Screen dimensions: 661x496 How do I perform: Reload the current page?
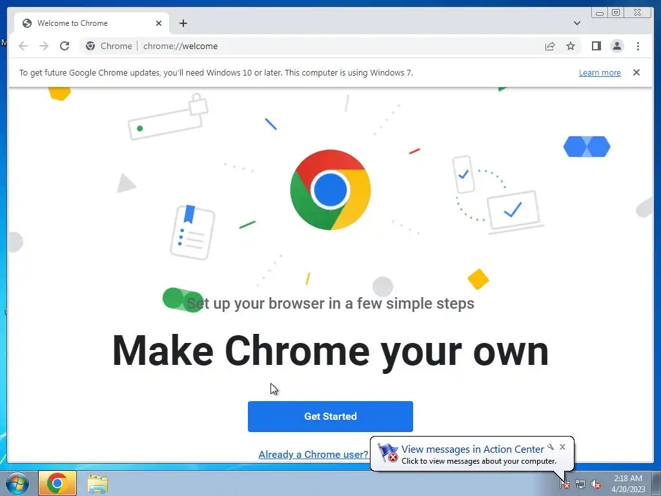click(x=65, y=46)
